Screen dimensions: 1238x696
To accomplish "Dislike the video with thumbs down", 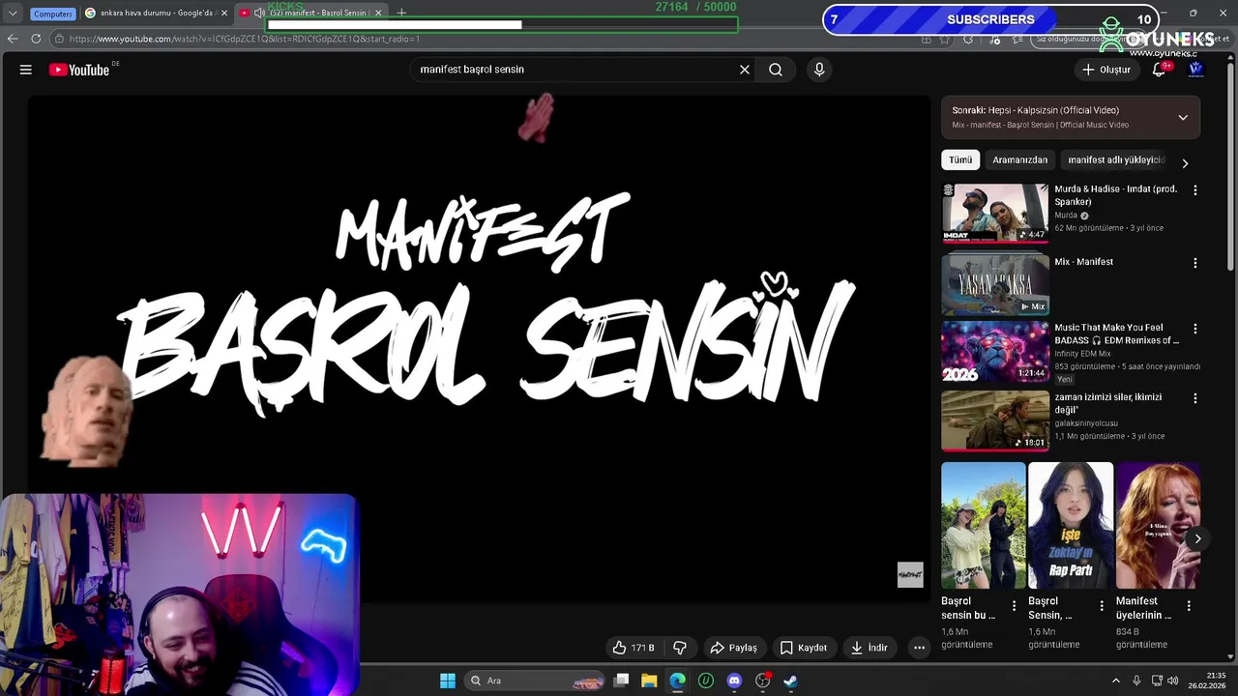I will pyautogui.click(x=680, y=648).
